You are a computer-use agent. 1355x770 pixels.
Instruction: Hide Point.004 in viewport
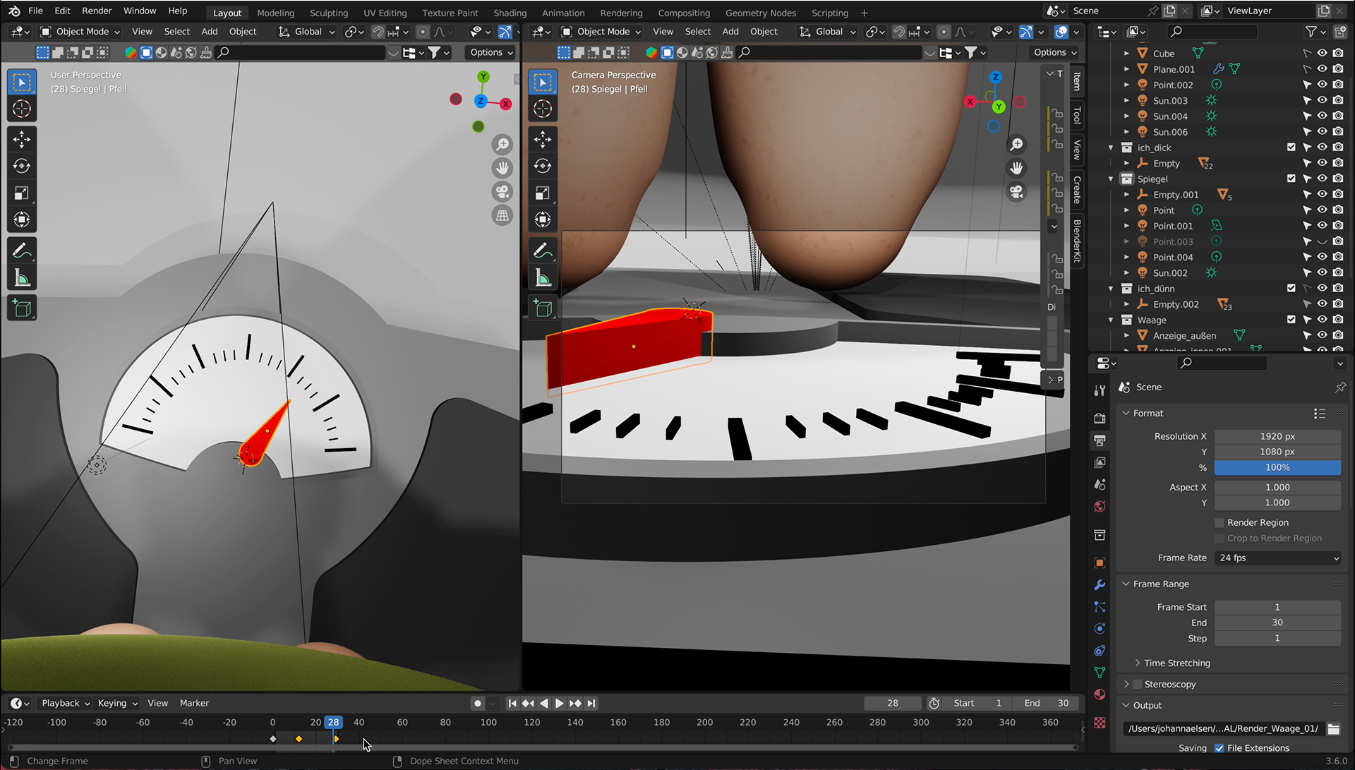tap(1323, 257)
